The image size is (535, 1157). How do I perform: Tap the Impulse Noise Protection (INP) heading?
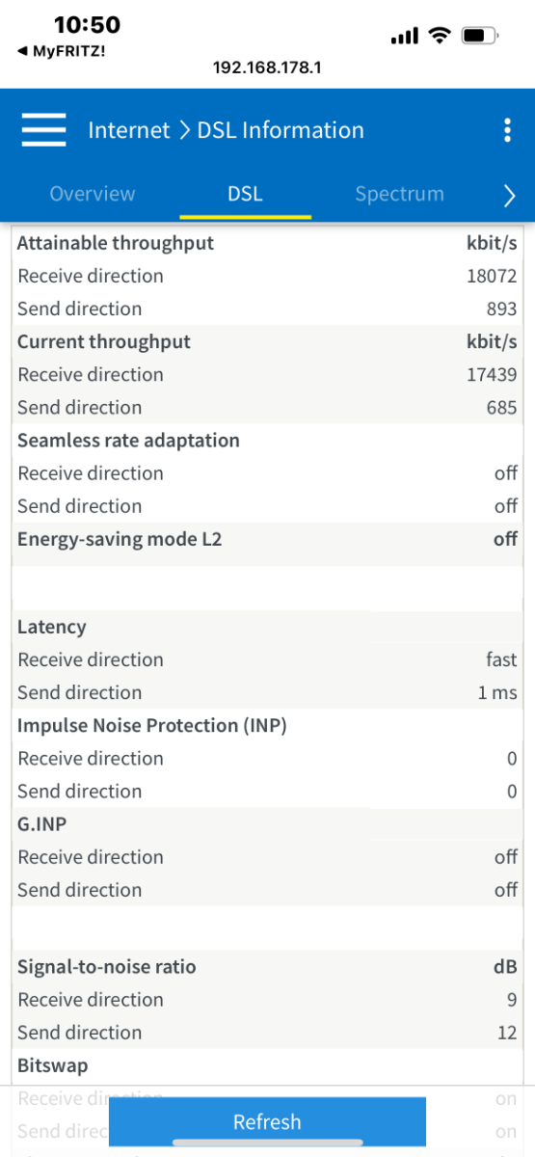(151, 725)
